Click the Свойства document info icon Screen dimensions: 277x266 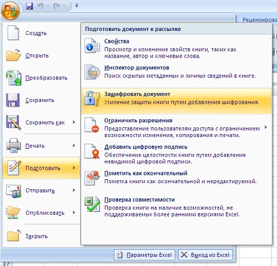[x=92, y=46]
